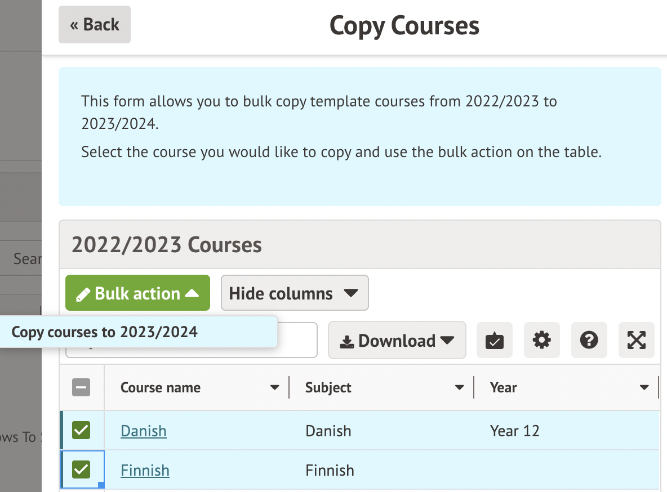Open the Hide columns dropdown
667x492 pixels.
pyautogui.click(x=294, y=293)
